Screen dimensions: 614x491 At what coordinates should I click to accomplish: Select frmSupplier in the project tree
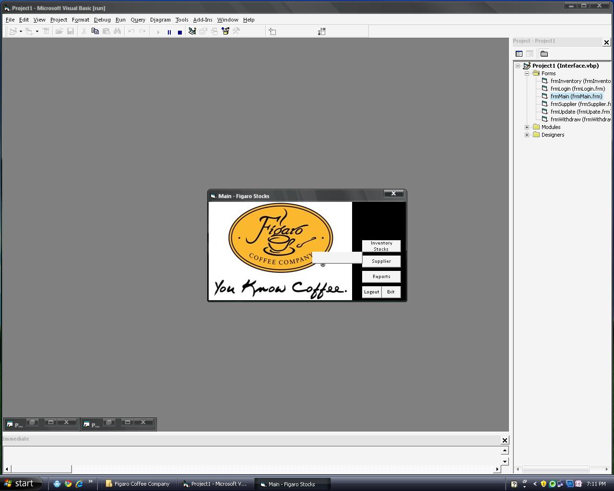(580, 104)
